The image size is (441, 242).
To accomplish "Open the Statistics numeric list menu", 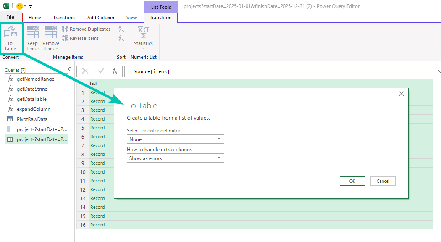I will pyautogui.click(x=143, y=38).
